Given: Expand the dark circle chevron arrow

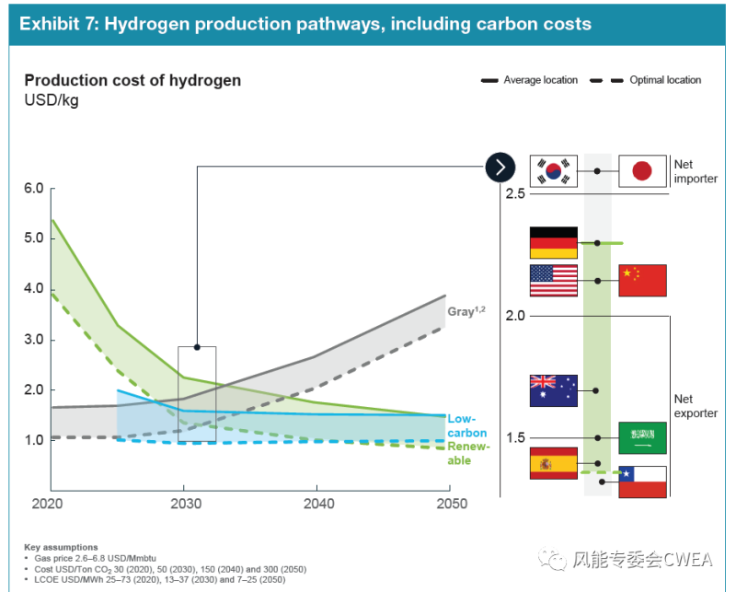Looking at the screenshot, I should tap(500, 167).
